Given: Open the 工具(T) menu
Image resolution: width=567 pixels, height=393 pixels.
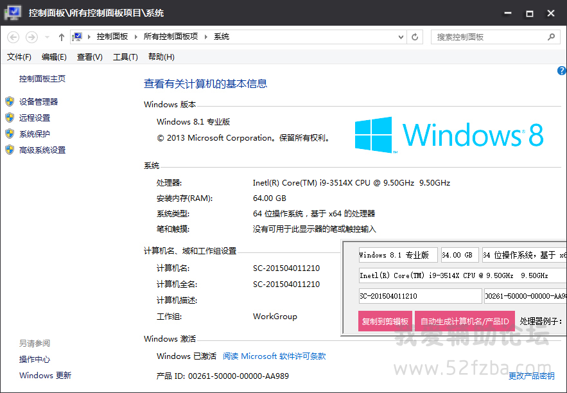Looking at the screenshot, I should pyautogui.click(x=125, y=57).
